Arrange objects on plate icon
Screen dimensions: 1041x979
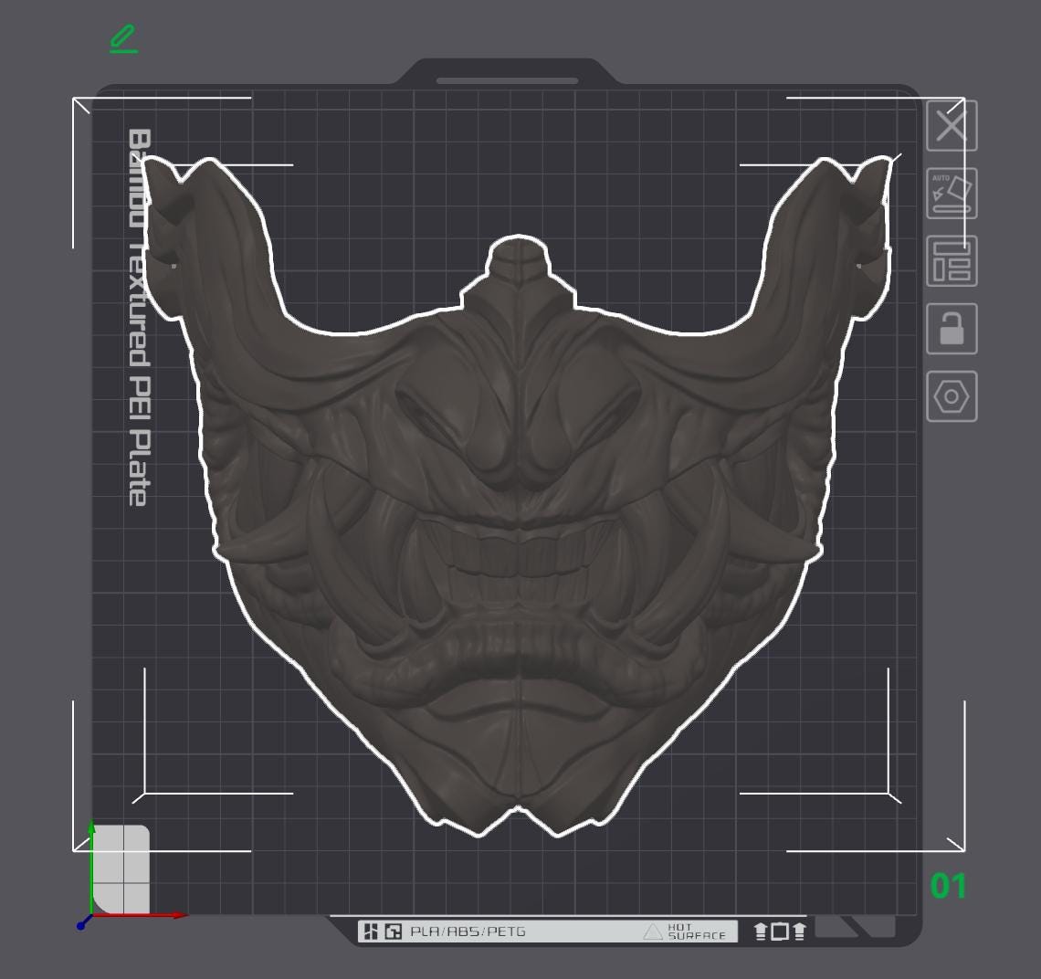click(952, 261)
